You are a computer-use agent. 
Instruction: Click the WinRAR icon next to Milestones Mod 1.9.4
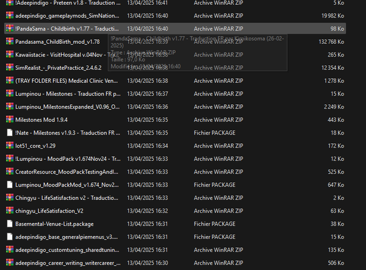pos(10,119)
